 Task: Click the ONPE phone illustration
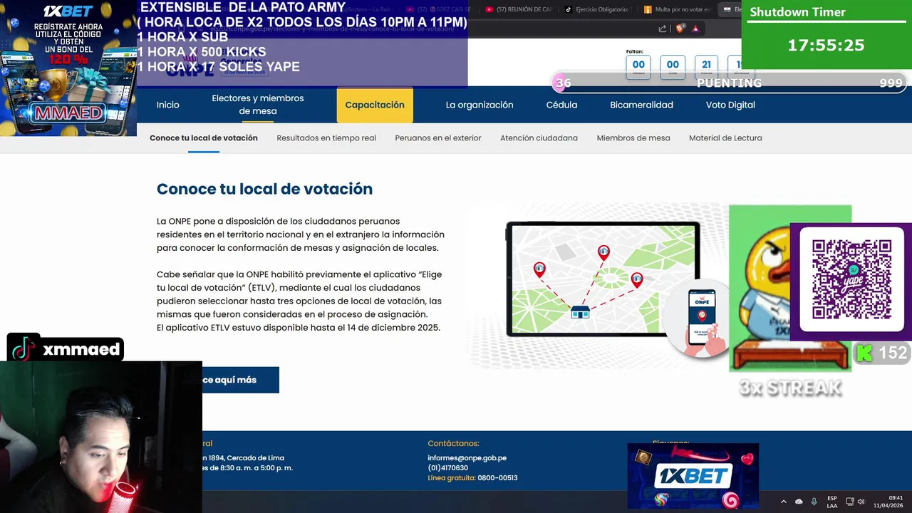coord(702,318)
